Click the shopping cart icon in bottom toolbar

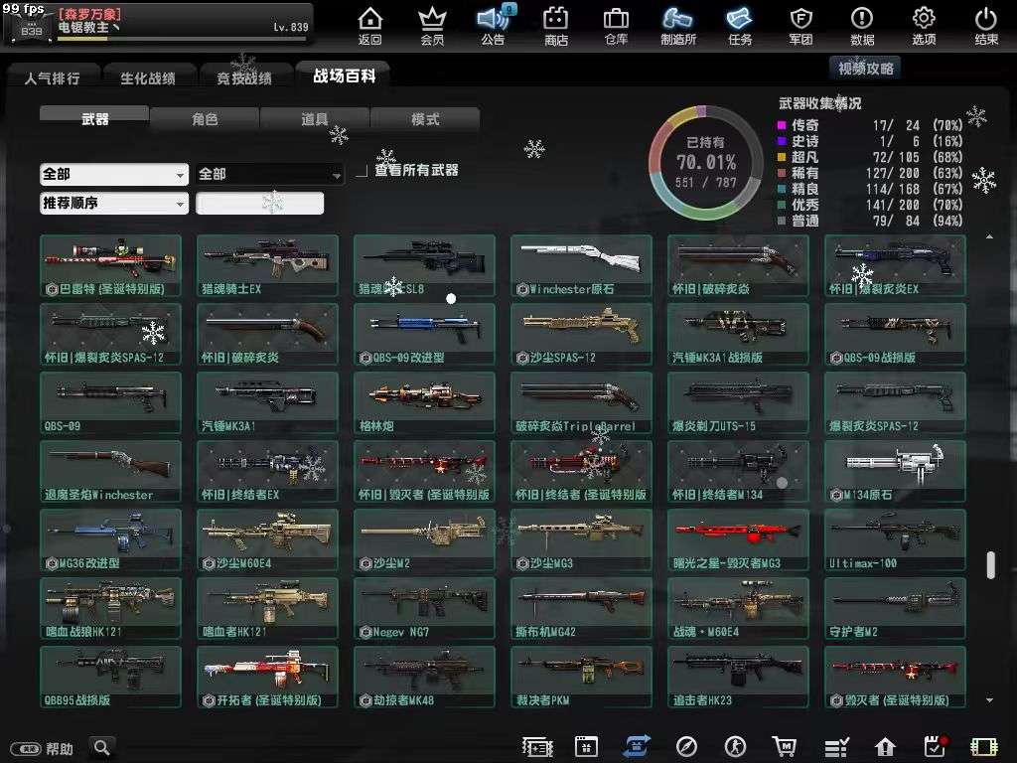point(786,746)
